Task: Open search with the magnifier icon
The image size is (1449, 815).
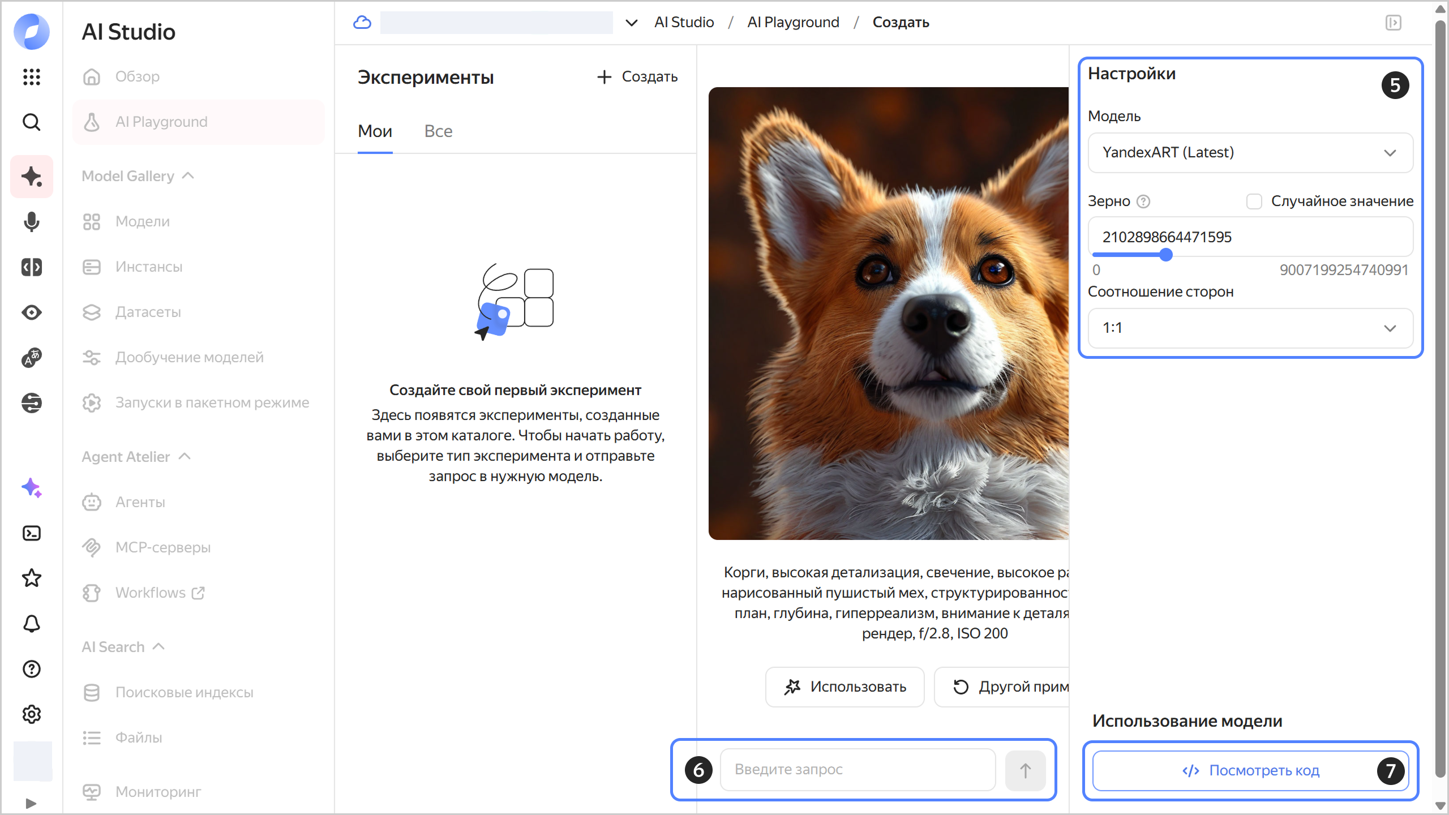Action: (x=32, y=122)
